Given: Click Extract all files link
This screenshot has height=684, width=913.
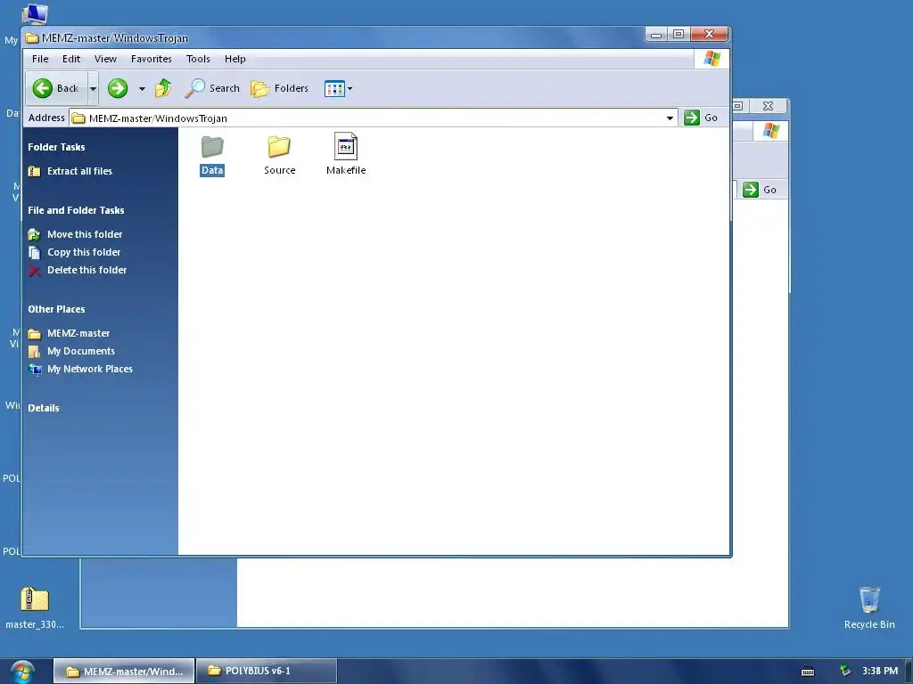Looking at the screenshot, I should [x=79, y=171].
